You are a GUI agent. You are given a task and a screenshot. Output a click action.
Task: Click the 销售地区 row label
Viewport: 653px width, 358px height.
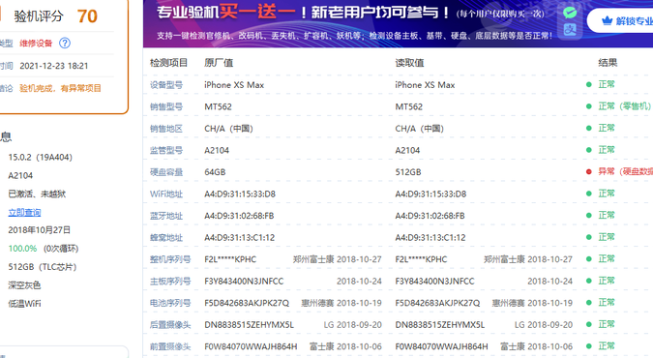[x=166, y=129]
